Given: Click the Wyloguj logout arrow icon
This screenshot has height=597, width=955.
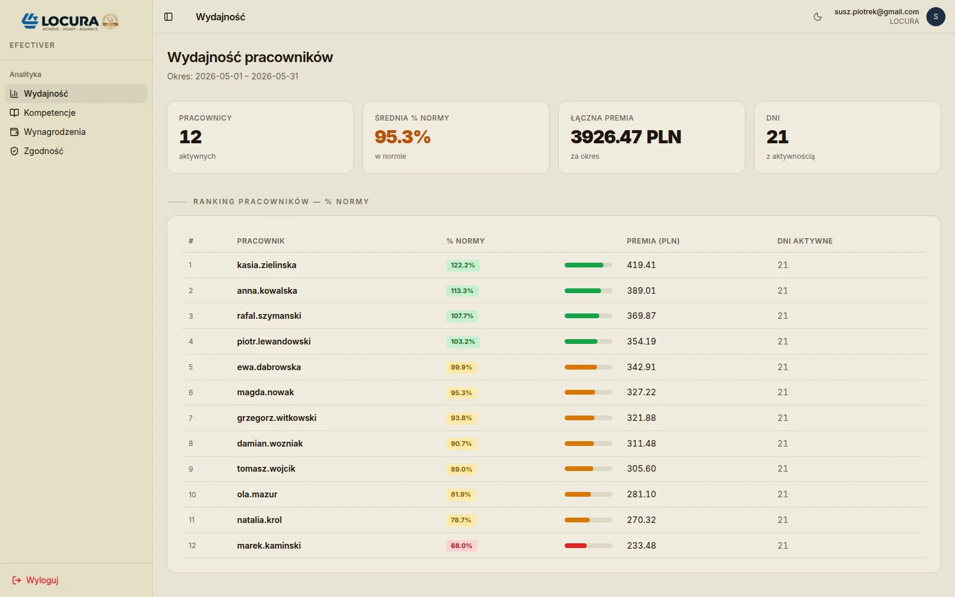Looking at the screenshot, I should coord(17,580).
